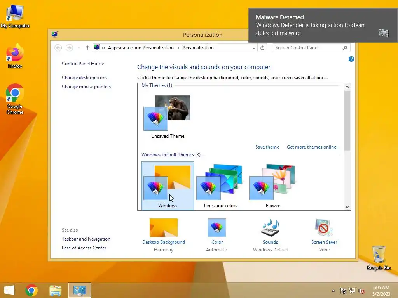This screenshot has height=298, width=398.
Task: Launch Chrome from the taskbar
Action: (31, 290)
